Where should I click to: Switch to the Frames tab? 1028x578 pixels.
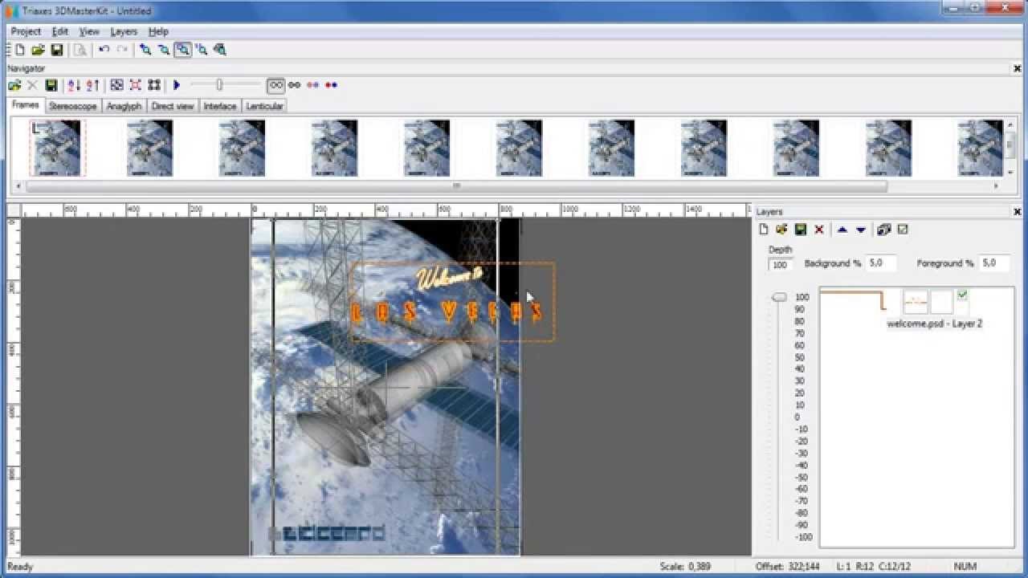[x=25, y=105]
